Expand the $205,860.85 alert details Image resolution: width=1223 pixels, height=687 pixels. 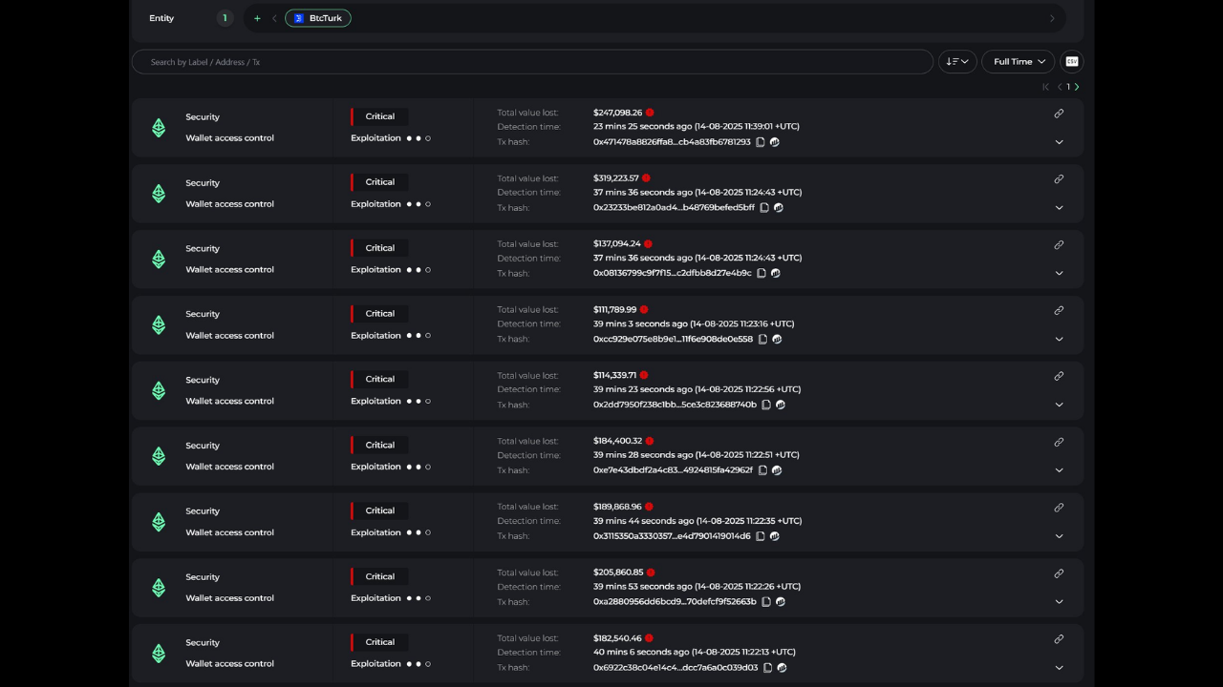1059,602
